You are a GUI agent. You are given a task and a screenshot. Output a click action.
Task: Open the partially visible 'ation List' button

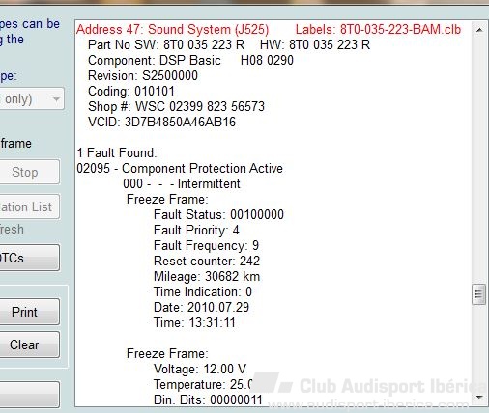click(x=29, y=206)
